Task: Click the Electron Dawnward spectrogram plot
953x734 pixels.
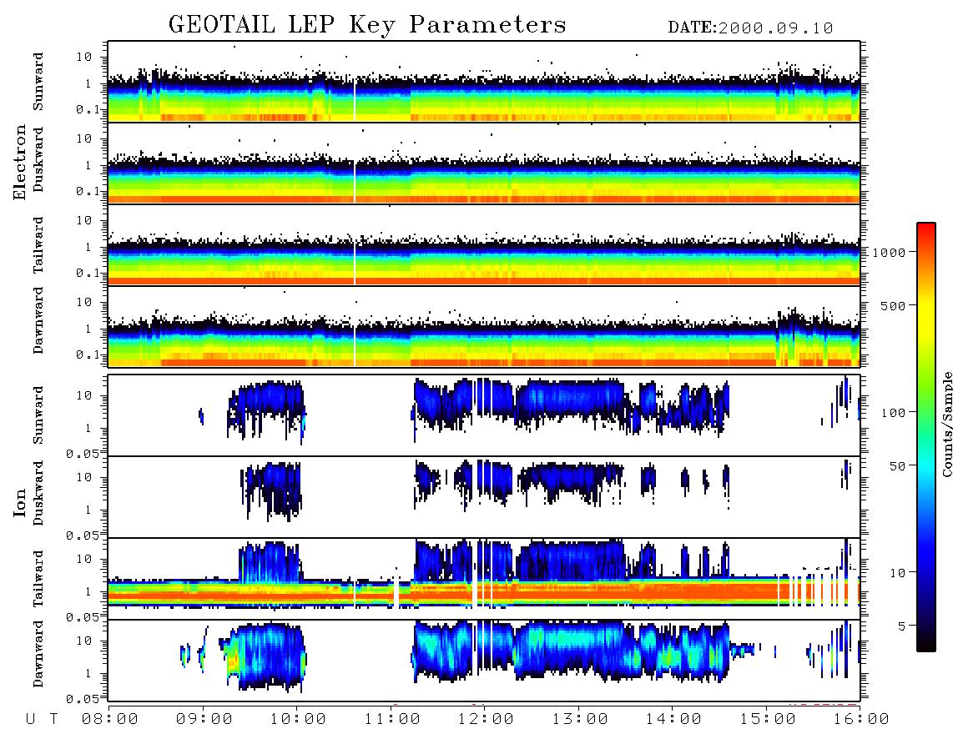Action: (x=484, y=326)
